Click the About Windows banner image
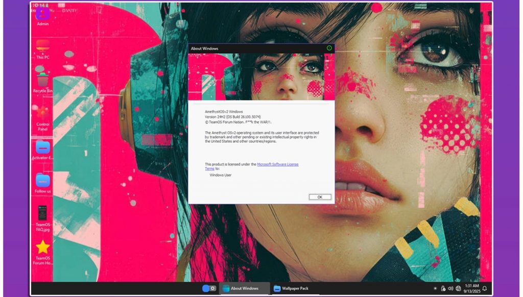Viewport: 523px width, 297px height. (261, 76)
